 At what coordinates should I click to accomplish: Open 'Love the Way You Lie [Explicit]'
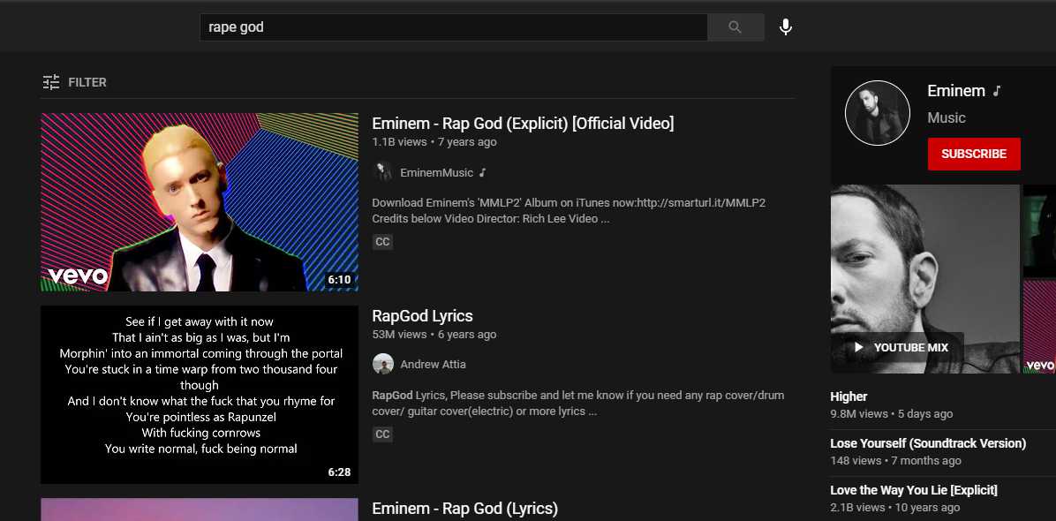(913, 490)
